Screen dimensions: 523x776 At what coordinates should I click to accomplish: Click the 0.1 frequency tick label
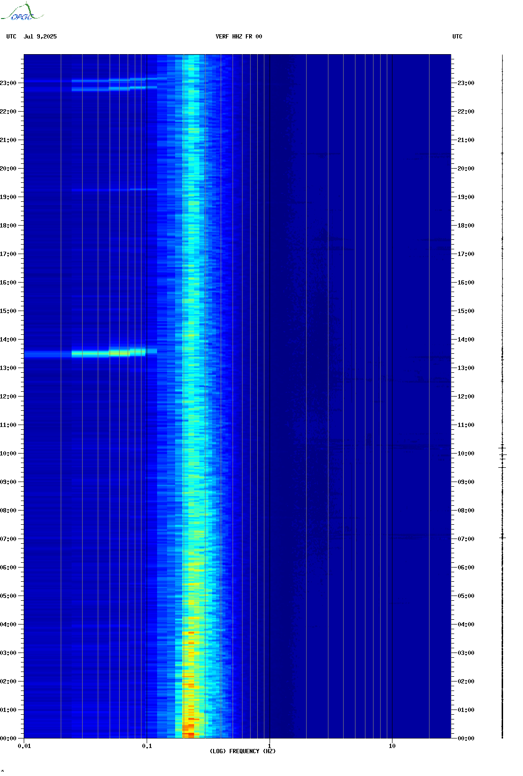pyautogui.click(x=147, y=746)
